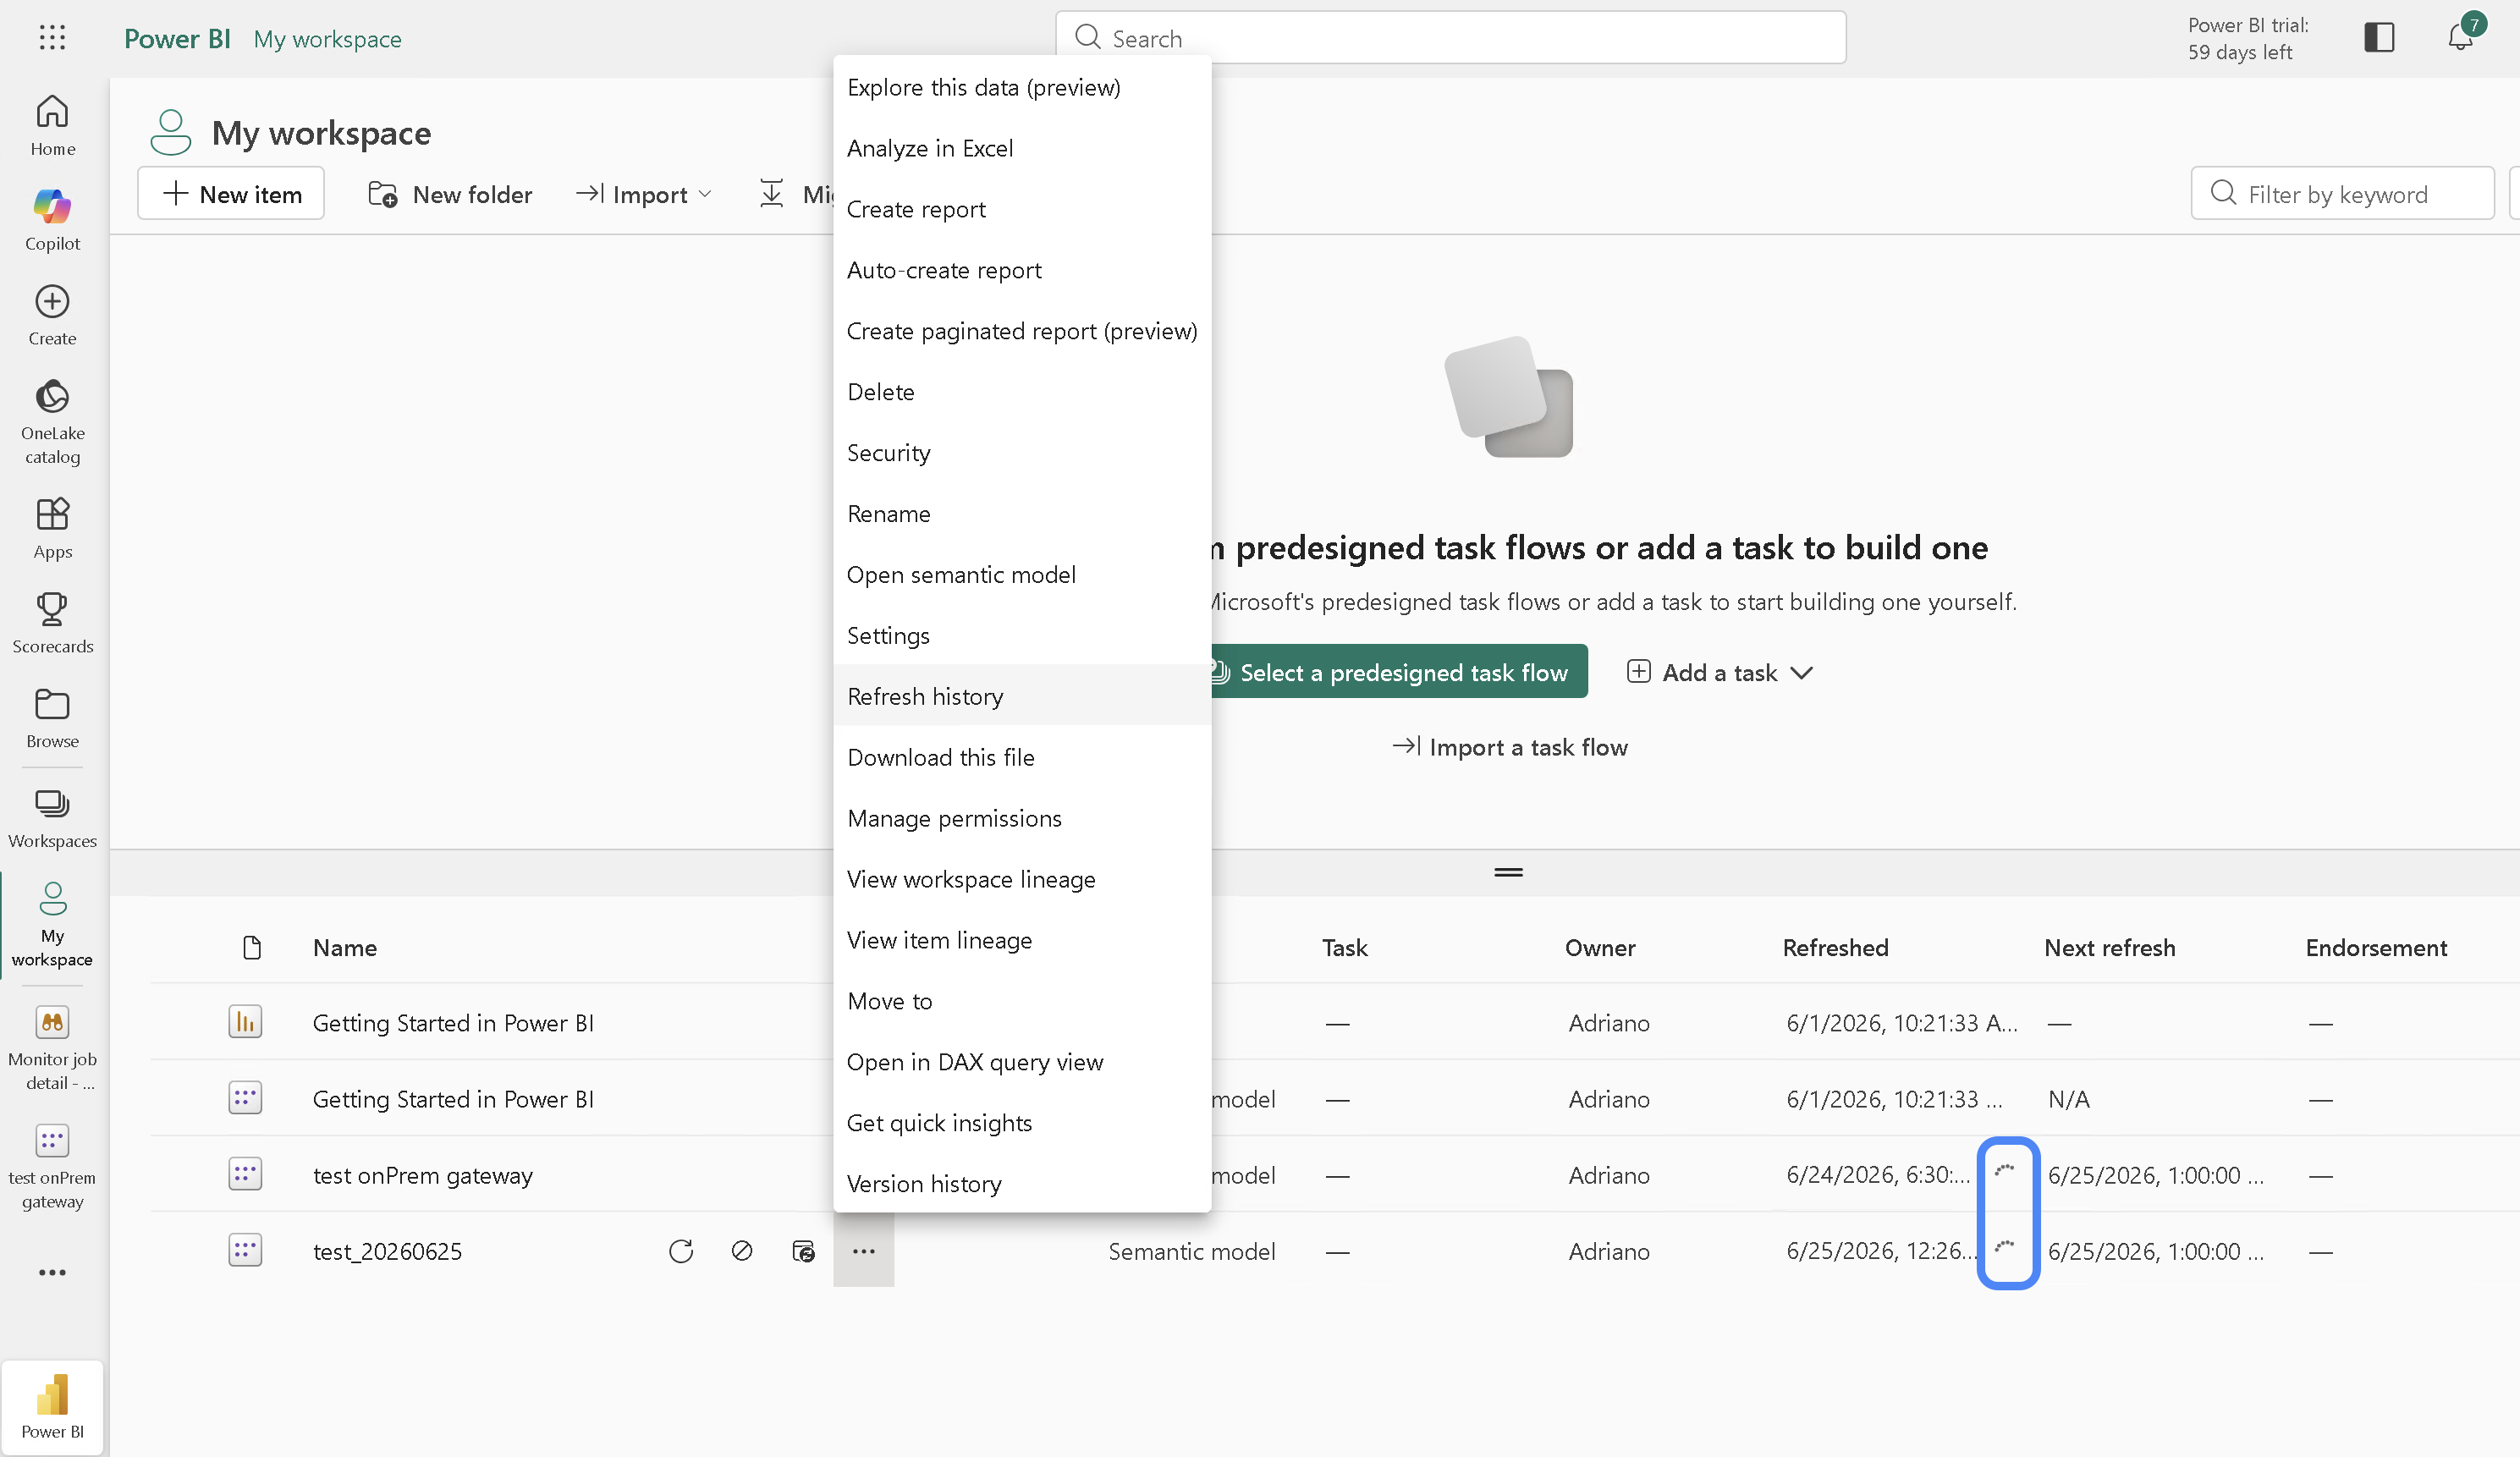Open the Create page in sidebar
The height and width of the screenshot is (1457, 2520).
pyautogui.click(x=52, y=315)
